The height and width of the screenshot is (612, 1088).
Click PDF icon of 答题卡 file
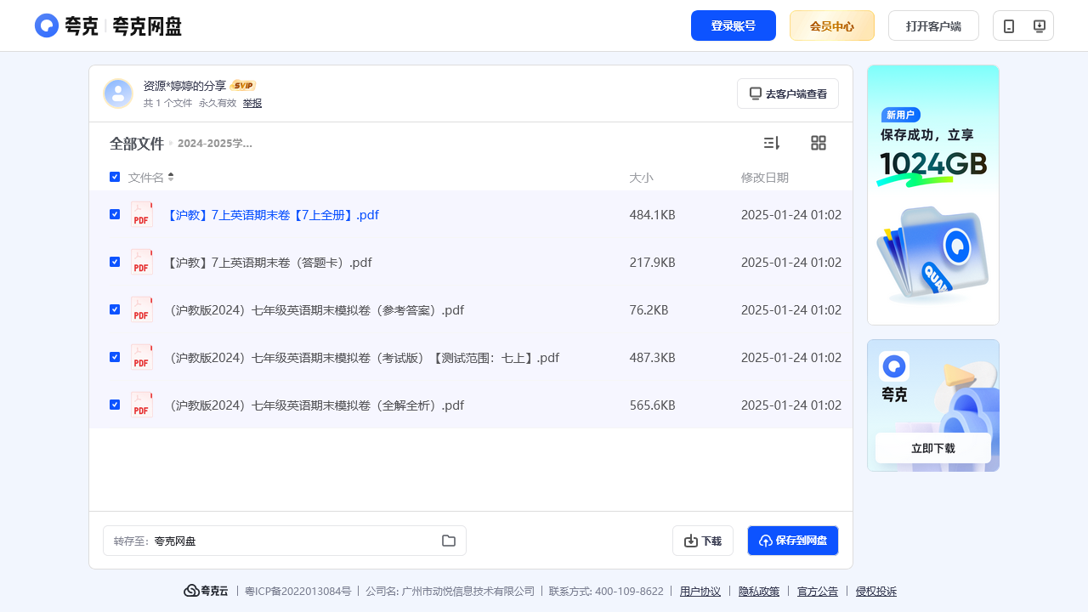[x=142, y=262]
